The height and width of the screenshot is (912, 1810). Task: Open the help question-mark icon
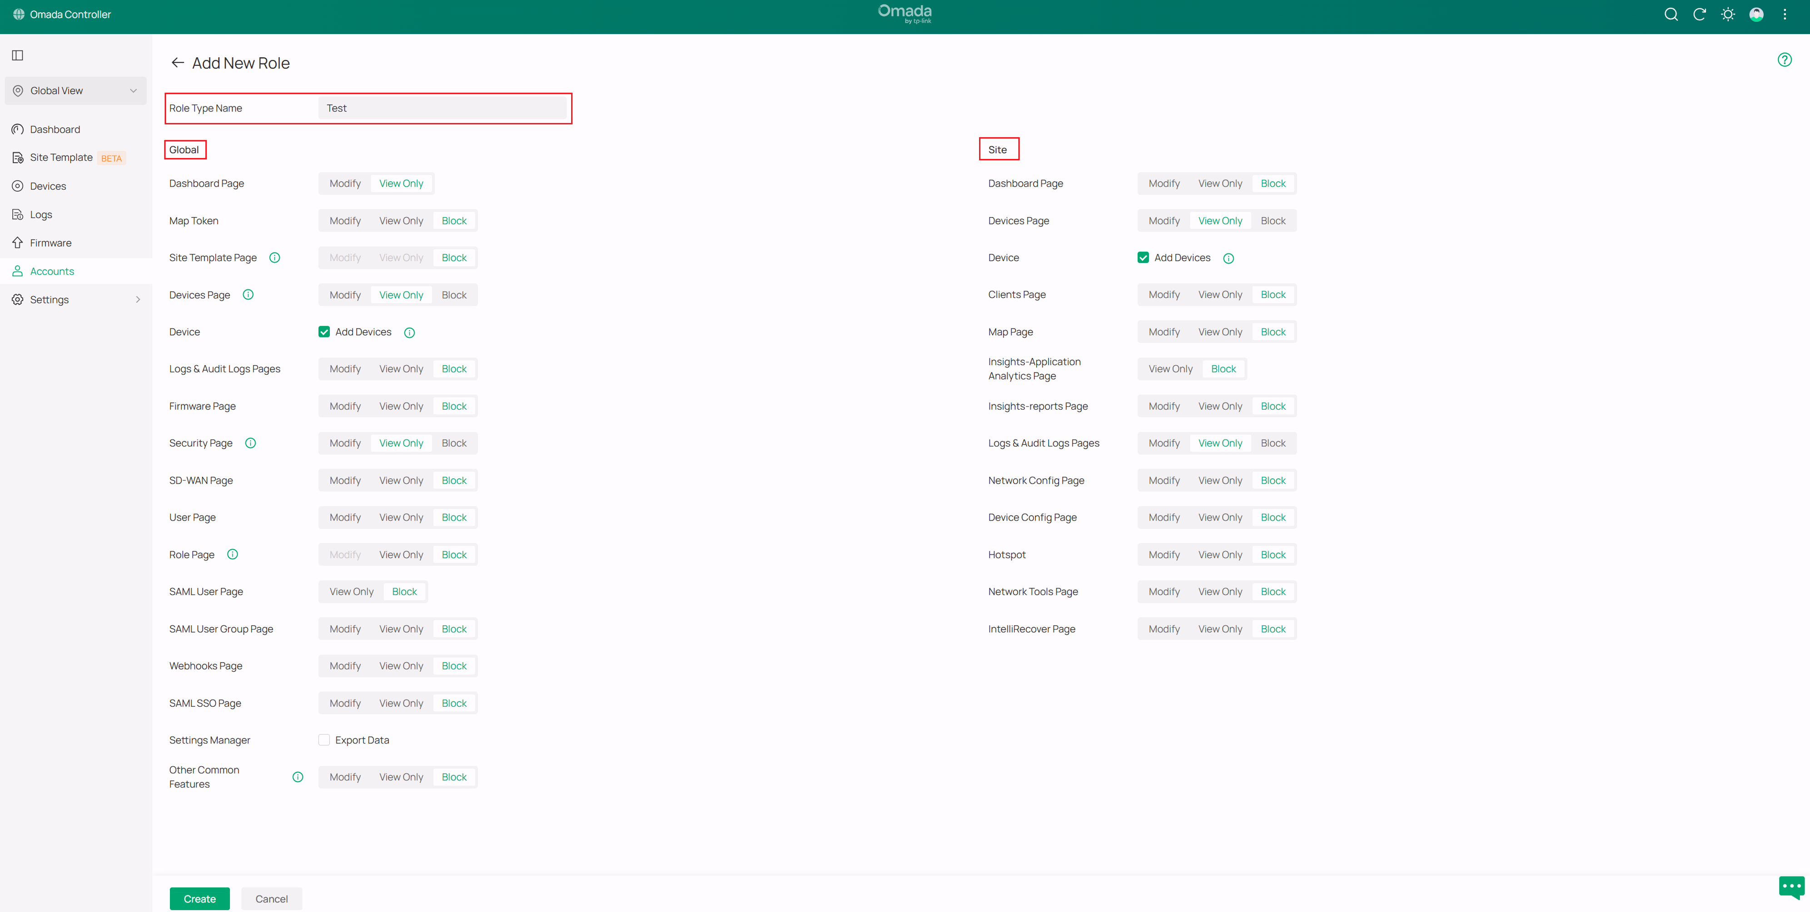[1785, 59]
